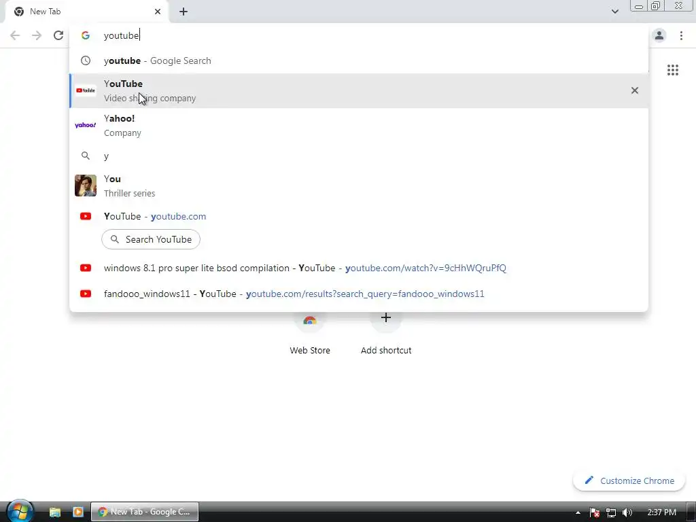The image size is (696, 522).
Task: Click the Action Center flag icon
Action: point(595,512)
